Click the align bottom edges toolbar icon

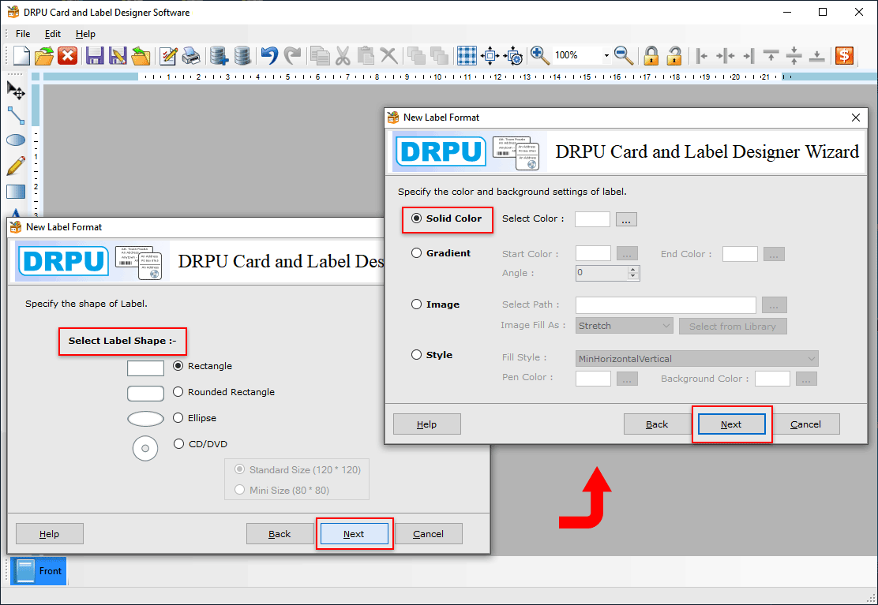click(x=817, y=55)
